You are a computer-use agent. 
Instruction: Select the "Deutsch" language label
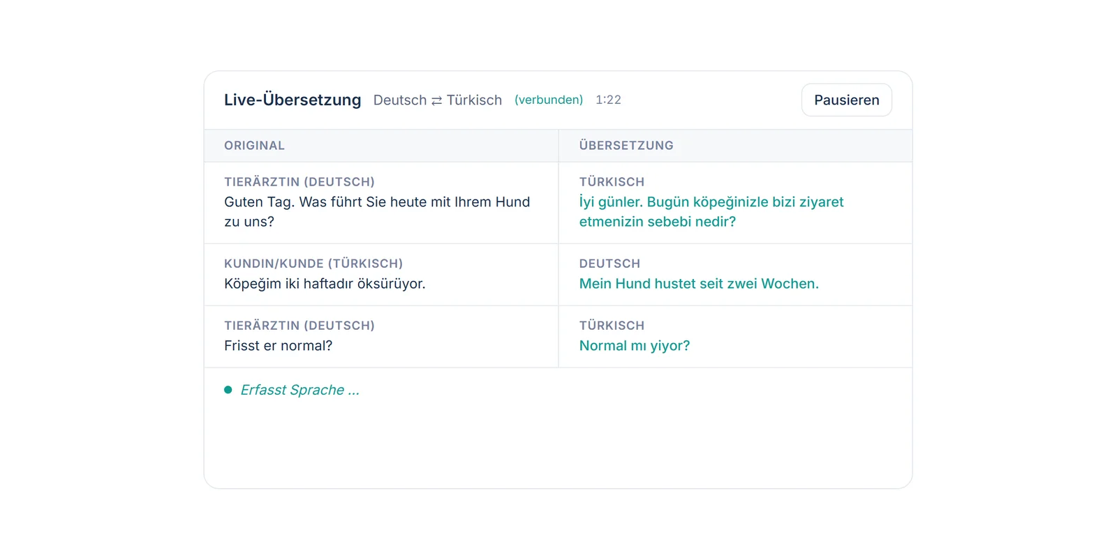click(x=400, y=100)
